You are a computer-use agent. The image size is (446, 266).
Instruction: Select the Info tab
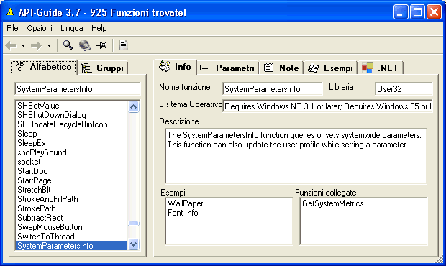click(175, 67)
